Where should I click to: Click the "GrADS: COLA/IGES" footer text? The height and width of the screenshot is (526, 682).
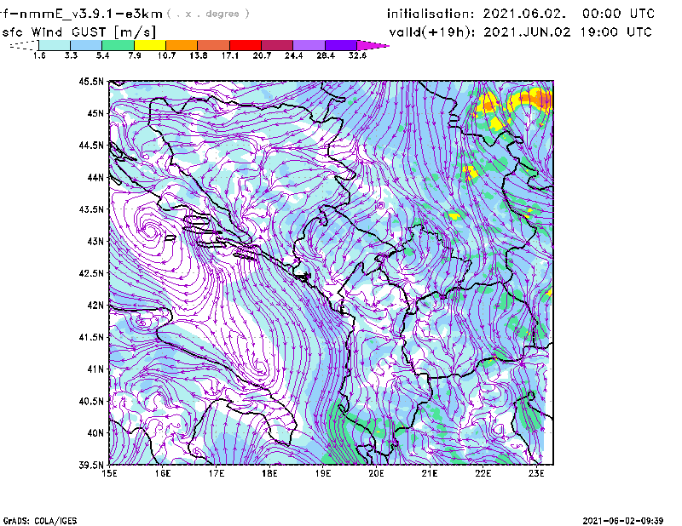tap(40, 521)
